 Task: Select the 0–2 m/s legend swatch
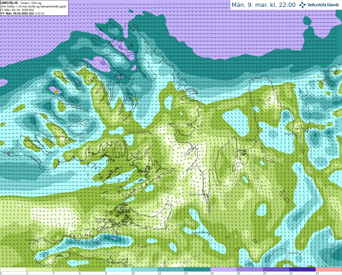(13, 269)
